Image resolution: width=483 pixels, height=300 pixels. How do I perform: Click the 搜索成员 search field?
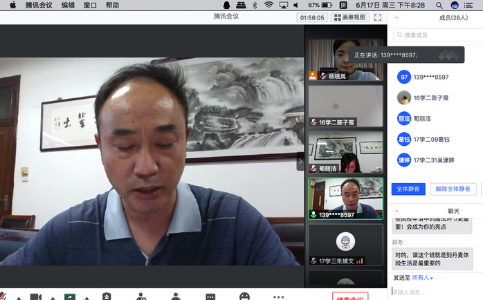point(436,35)
